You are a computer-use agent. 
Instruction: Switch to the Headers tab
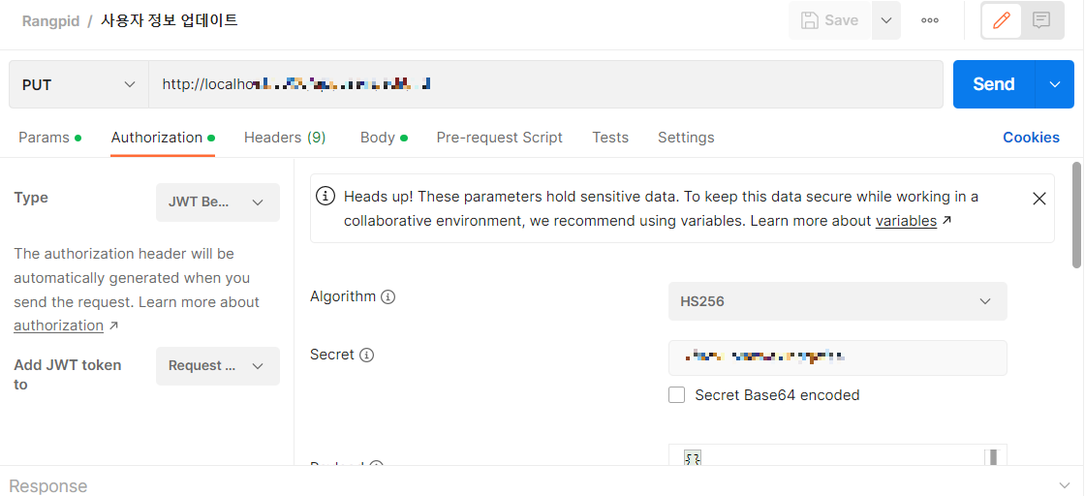tap(285, 137)
